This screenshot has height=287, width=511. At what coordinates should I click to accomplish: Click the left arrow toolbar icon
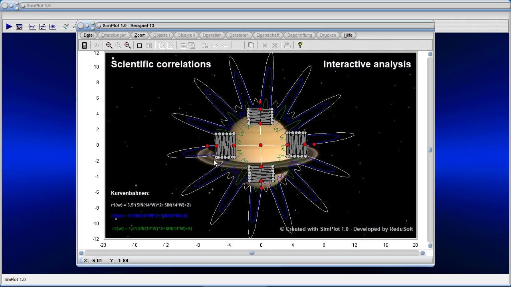pos(225,45)
